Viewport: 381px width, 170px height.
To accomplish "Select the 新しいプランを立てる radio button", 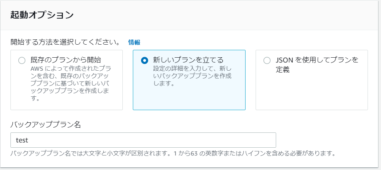I will (x=144, y=61).
